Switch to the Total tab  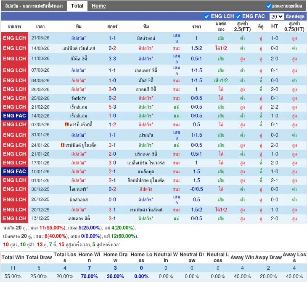click(x=77, y=6)
